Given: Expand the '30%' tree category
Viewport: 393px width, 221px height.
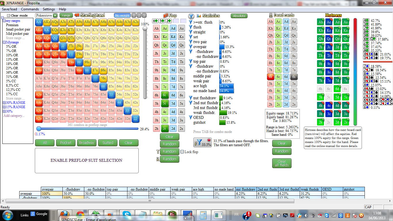Looking at the screenshot, I should pos(4,111).
